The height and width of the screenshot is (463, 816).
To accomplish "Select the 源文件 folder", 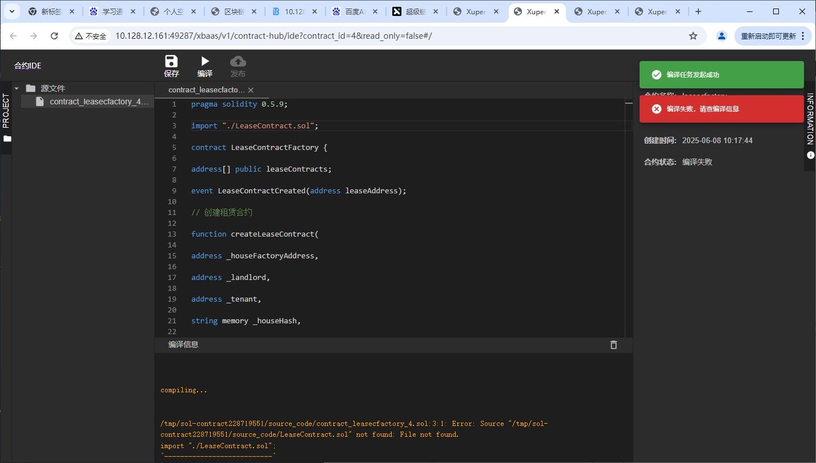I will pos(53,88).
